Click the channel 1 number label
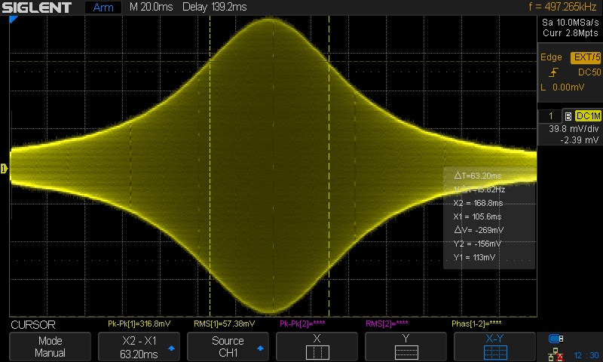The image size is (603, 362). point(551,115)
